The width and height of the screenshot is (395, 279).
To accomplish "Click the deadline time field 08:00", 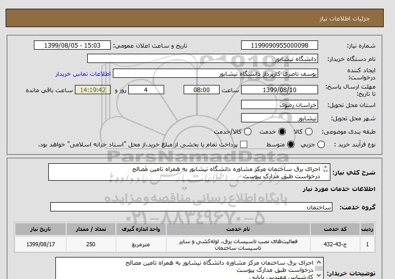I will pos(202,90).
